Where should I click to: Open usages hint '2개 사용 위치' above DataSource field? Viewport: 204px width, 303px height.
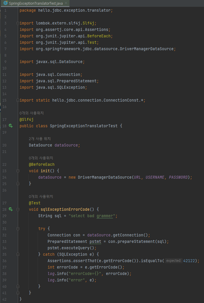[40, 139]
